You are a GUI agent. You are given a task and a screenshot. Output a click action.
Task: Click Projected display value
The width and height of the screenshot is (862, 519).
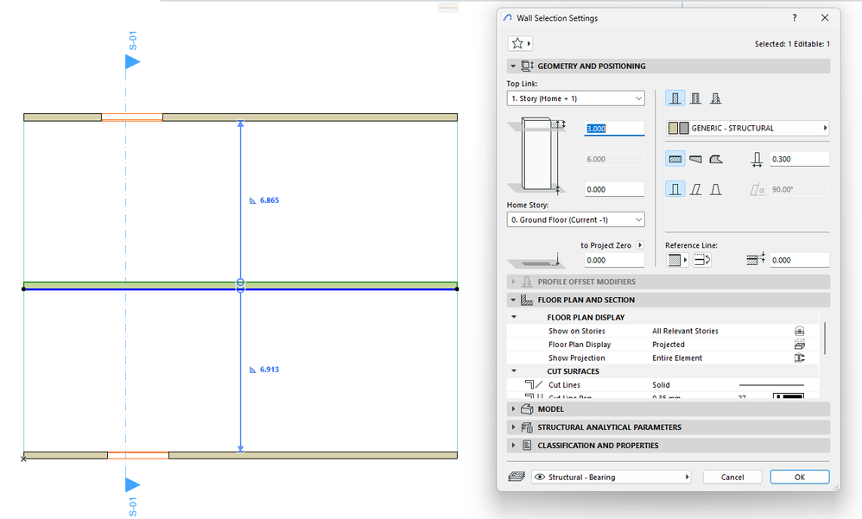(x=668, y=345)
